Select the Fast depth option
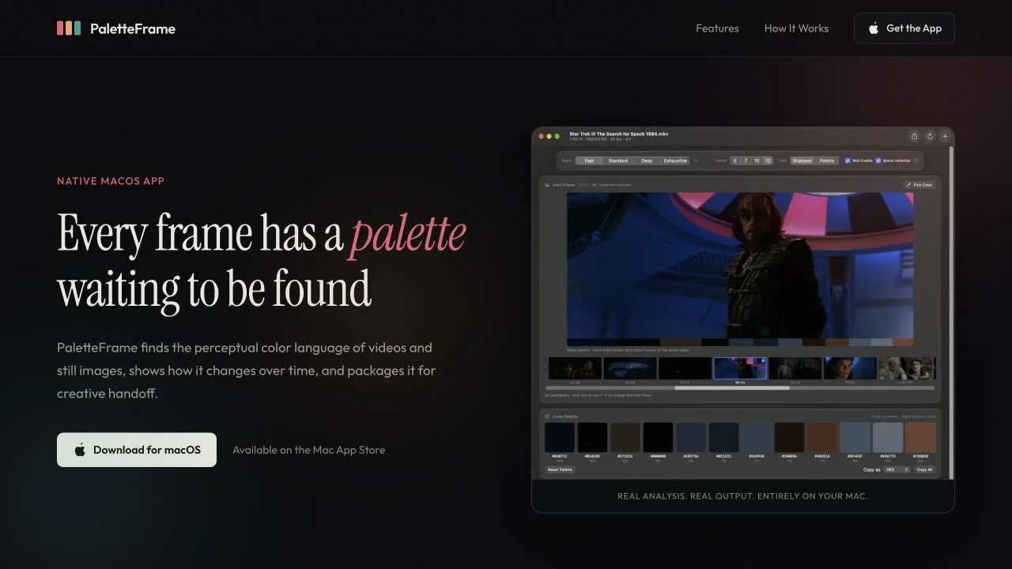 (x=589, y=160)
